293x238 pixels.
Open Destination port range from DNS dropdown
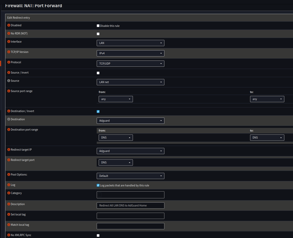coord(116,137)
